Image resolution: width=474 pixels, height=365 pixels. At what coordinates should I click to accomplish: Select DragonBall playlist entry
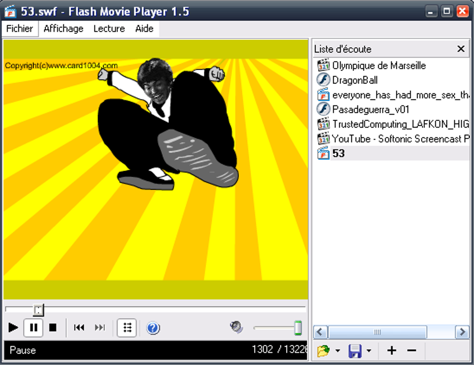click(x=355, y=80)
